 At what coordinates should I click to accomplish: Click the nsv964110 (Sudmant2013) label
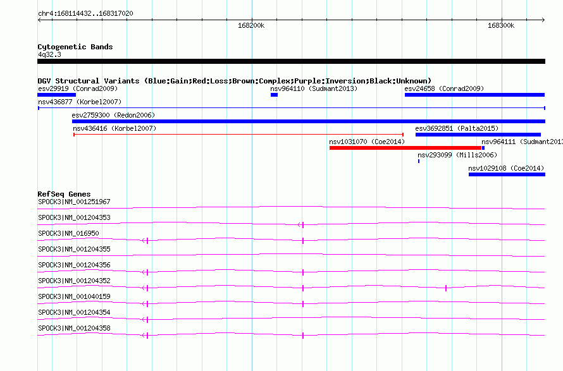314,88
